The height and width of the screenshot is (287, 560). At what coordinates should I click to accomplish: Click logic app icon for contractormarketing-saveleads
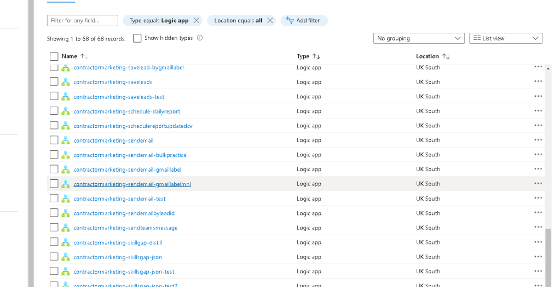click(x=65, y=82)
